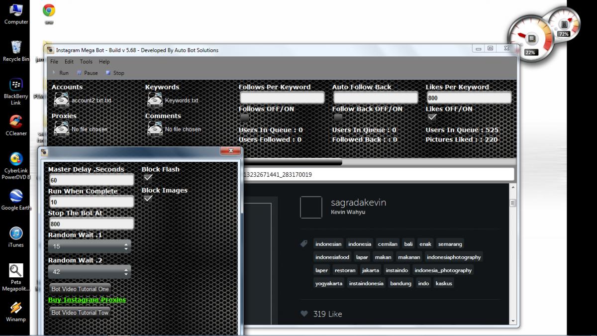This screenshot has width=597, height=336.
Task: Uncheck the Block Images checkbox
Action: point(148,198)
